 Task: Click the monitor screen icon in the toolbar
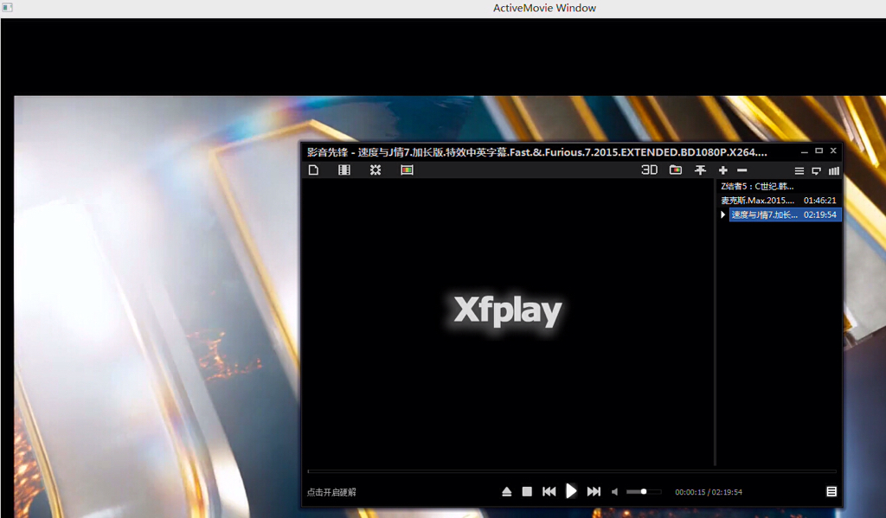[x=817, y=170]
